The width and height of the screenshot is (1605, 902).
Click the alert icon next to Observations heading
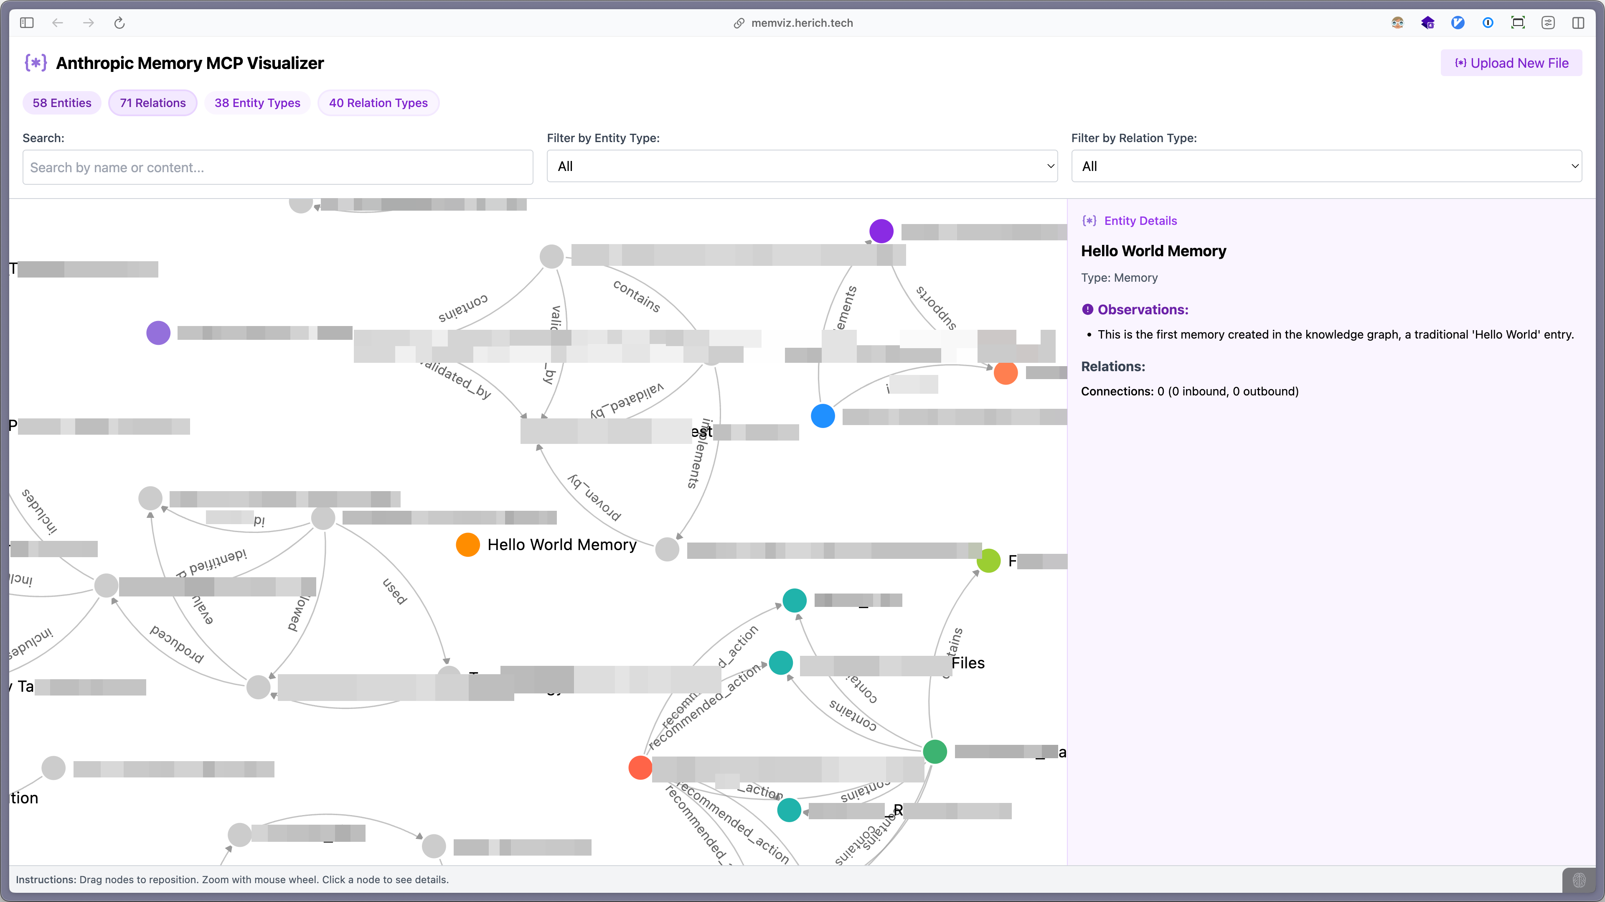click(1087, 309)
